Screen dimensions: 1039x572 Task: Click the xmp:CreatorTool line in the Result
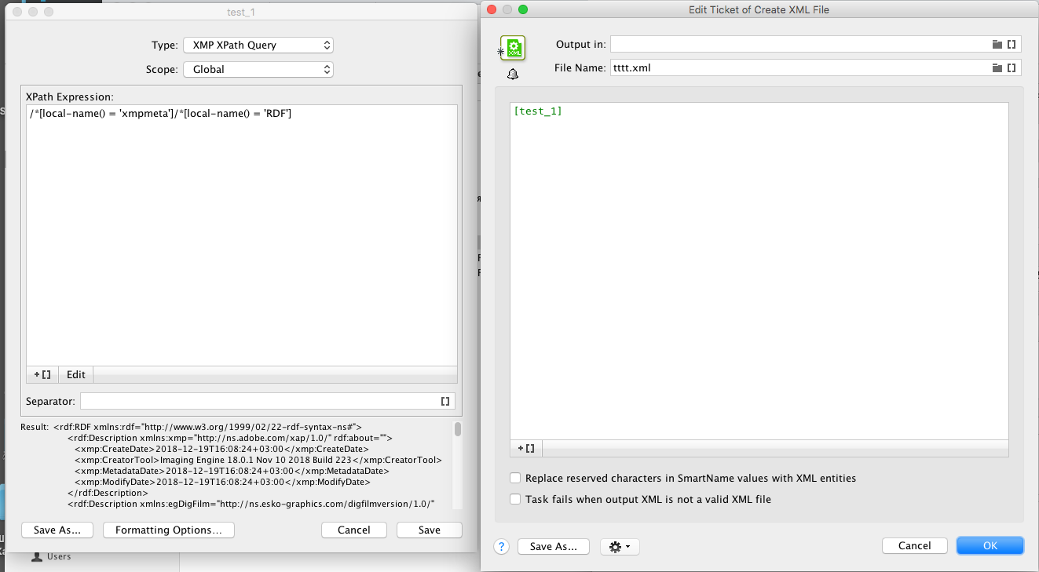258,460
